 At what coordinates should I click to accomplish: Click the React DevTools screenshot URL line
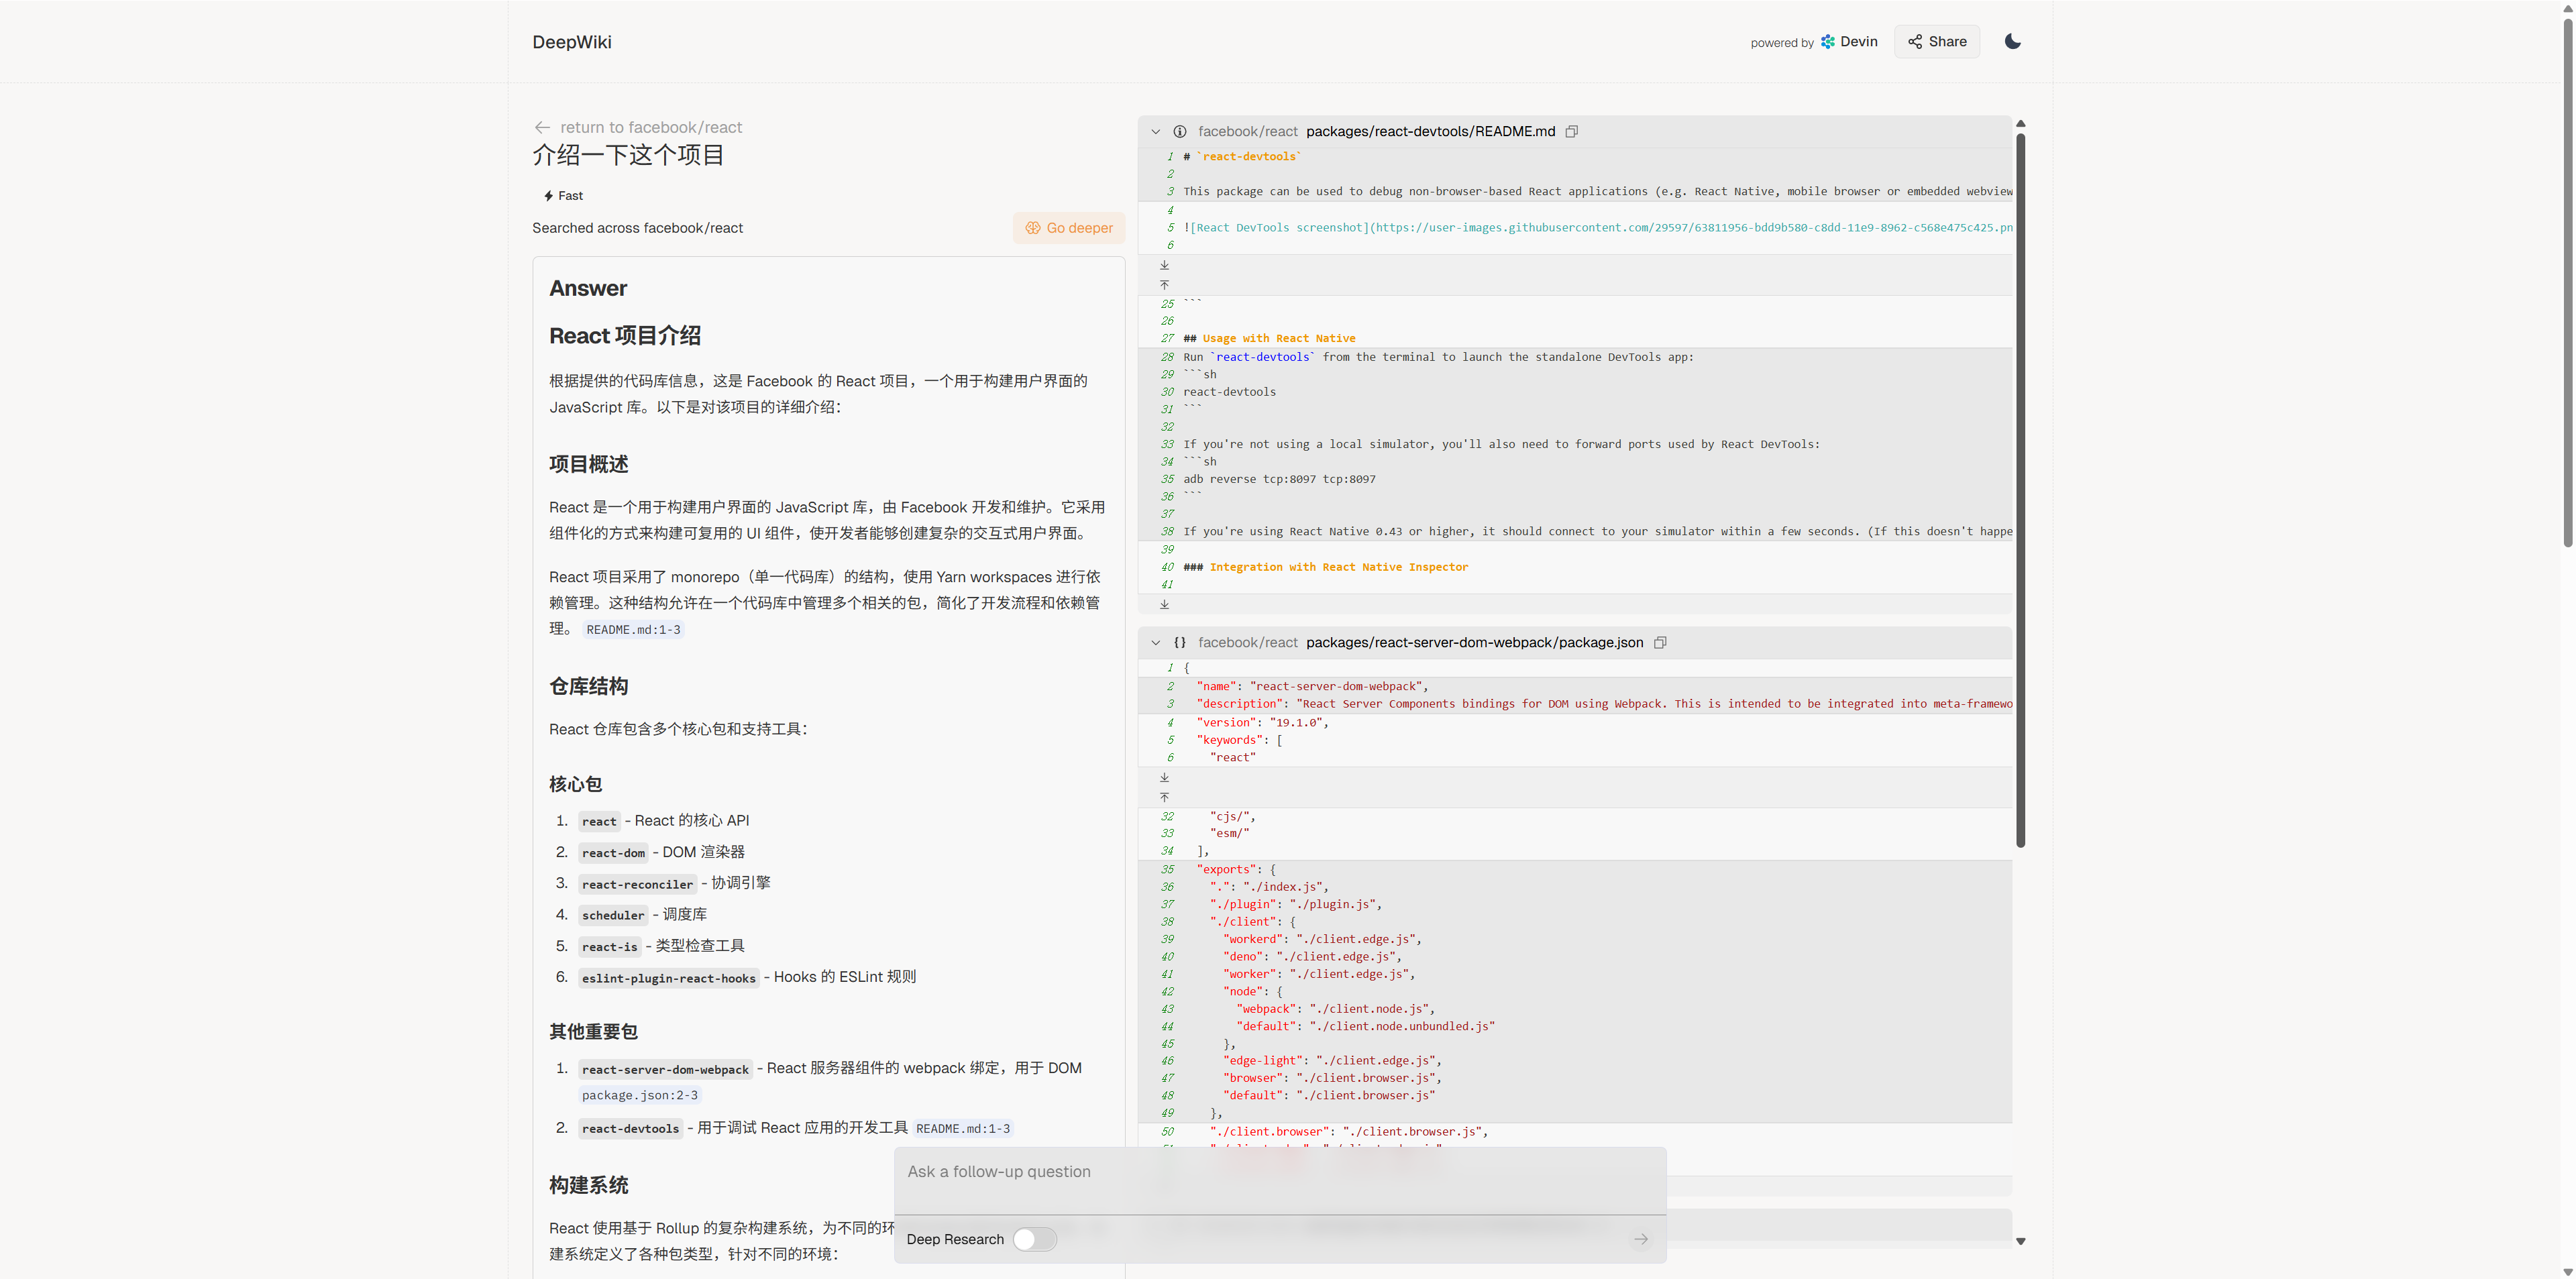[1597, 228]
